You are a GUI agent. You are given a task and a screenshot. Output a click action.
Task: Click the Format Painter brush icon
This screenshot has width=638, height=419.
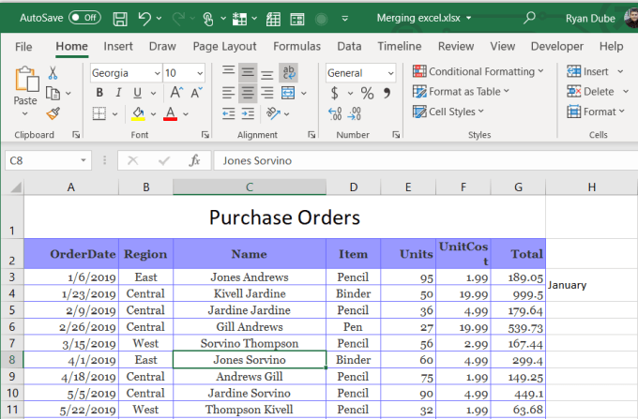pos(53,112)
